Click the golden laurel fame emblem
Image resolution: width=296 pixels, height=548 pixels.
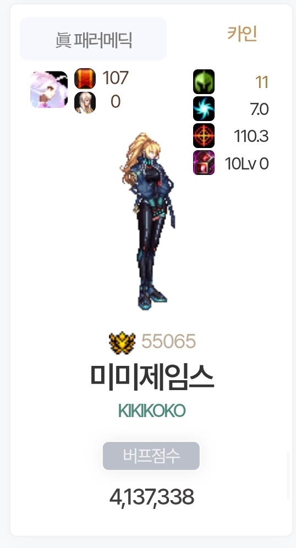coord(122,342)
